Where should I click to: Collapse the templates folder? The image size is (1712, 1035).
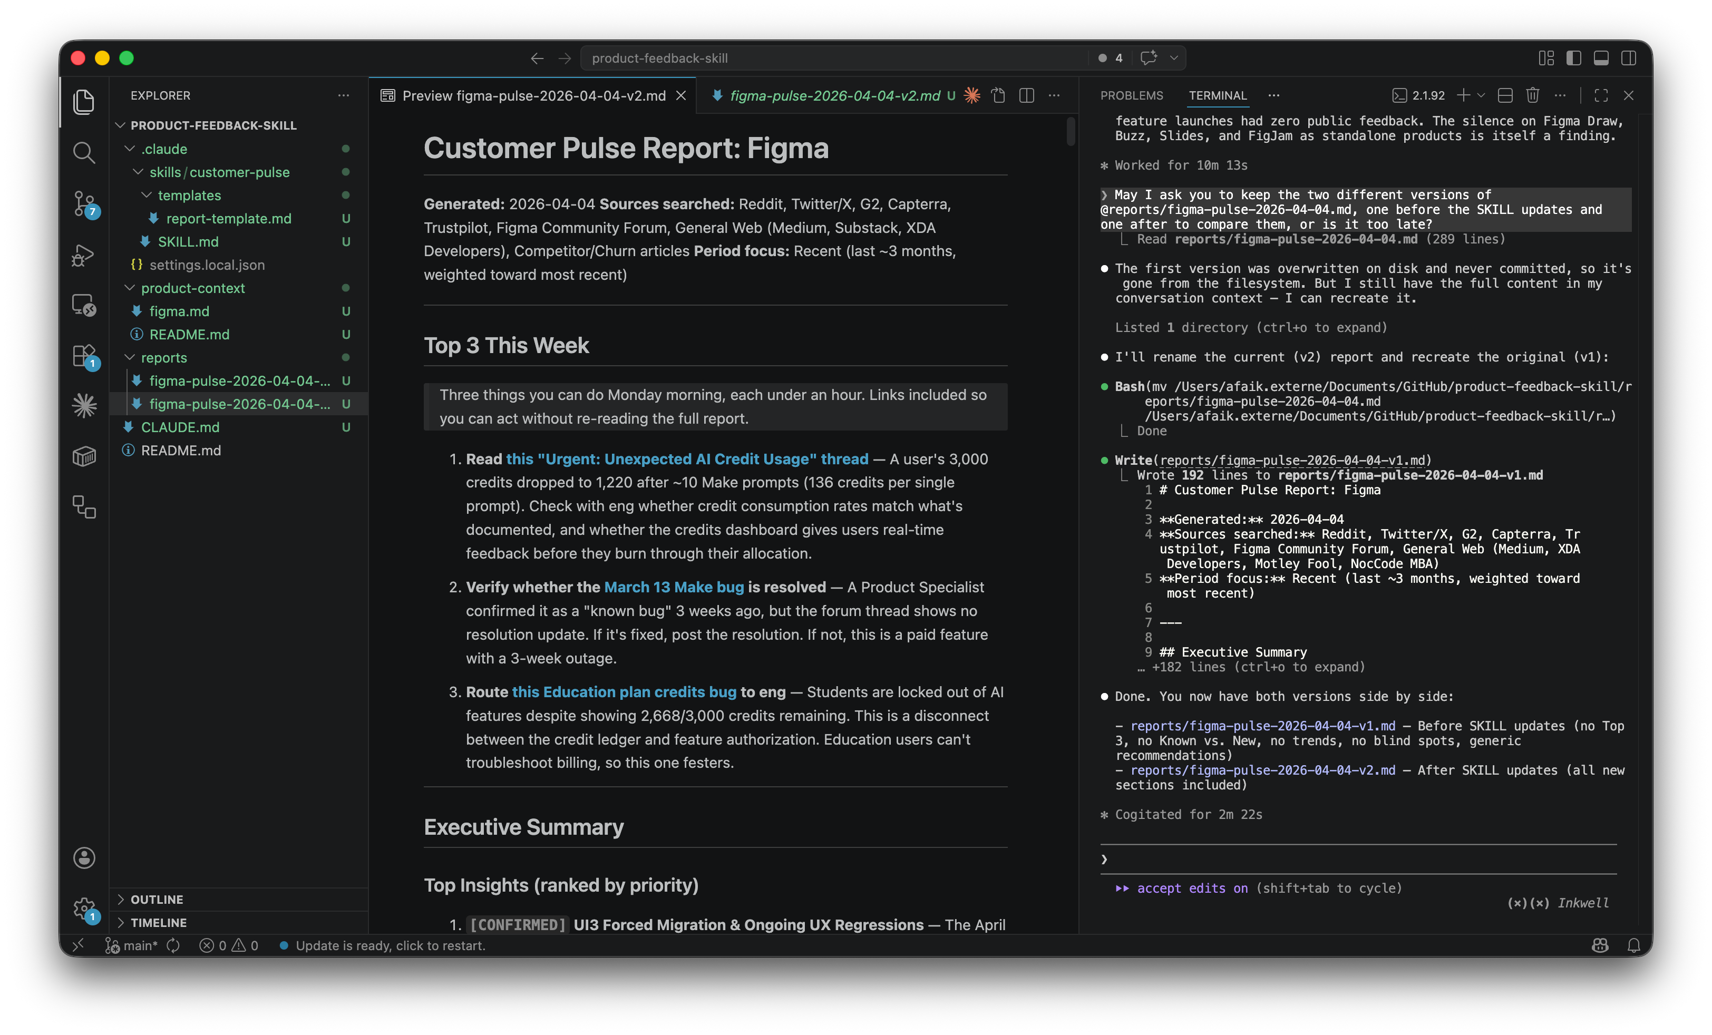189,195
